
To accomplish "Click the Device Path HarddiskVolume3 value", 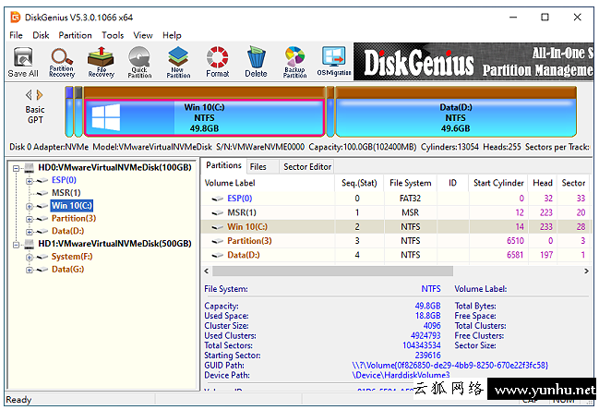I will click(x=401, y=375).
